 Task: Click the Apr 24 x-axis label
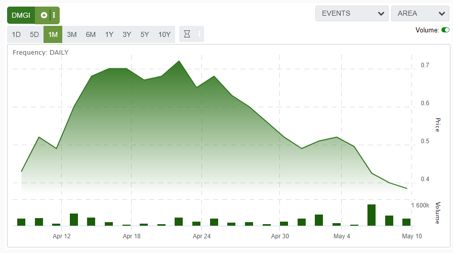click(201, 236)
